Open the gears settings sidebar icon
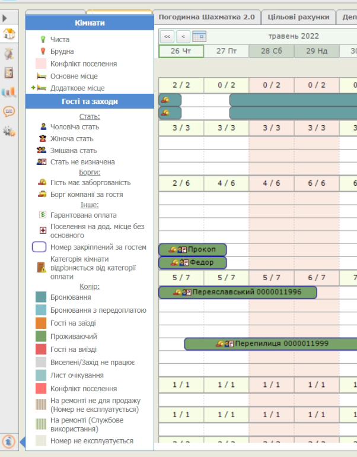The height and width of the screenshot is (457, 357). pos(9,131)
